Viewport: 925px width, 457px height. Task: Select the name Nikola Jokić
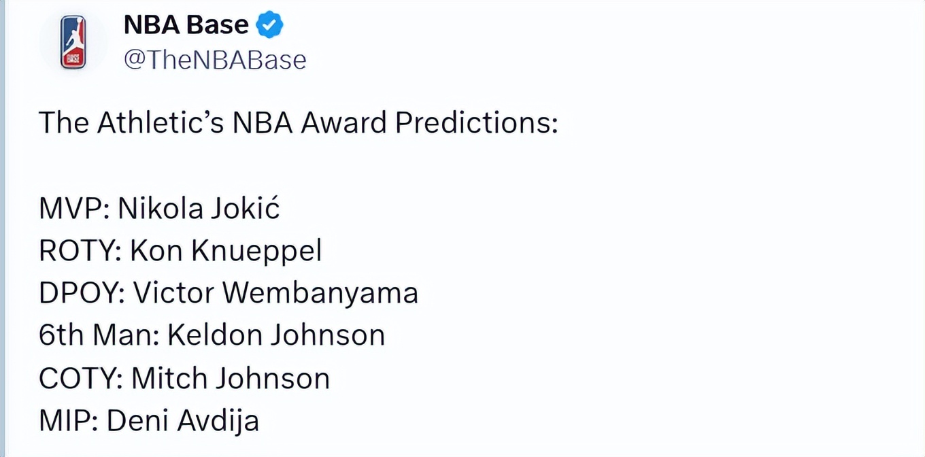coord(199,209)
